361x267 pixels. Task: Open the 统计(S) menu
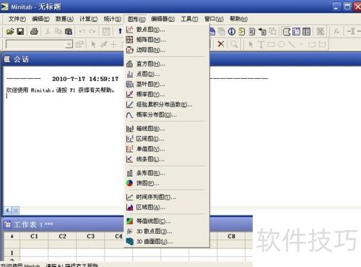(112, 19)
